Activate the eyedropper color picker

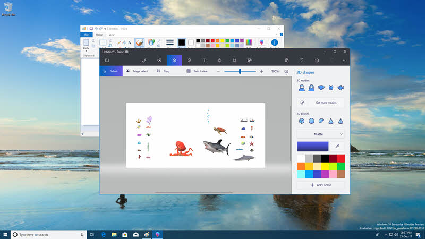click(x=337, y=147)
